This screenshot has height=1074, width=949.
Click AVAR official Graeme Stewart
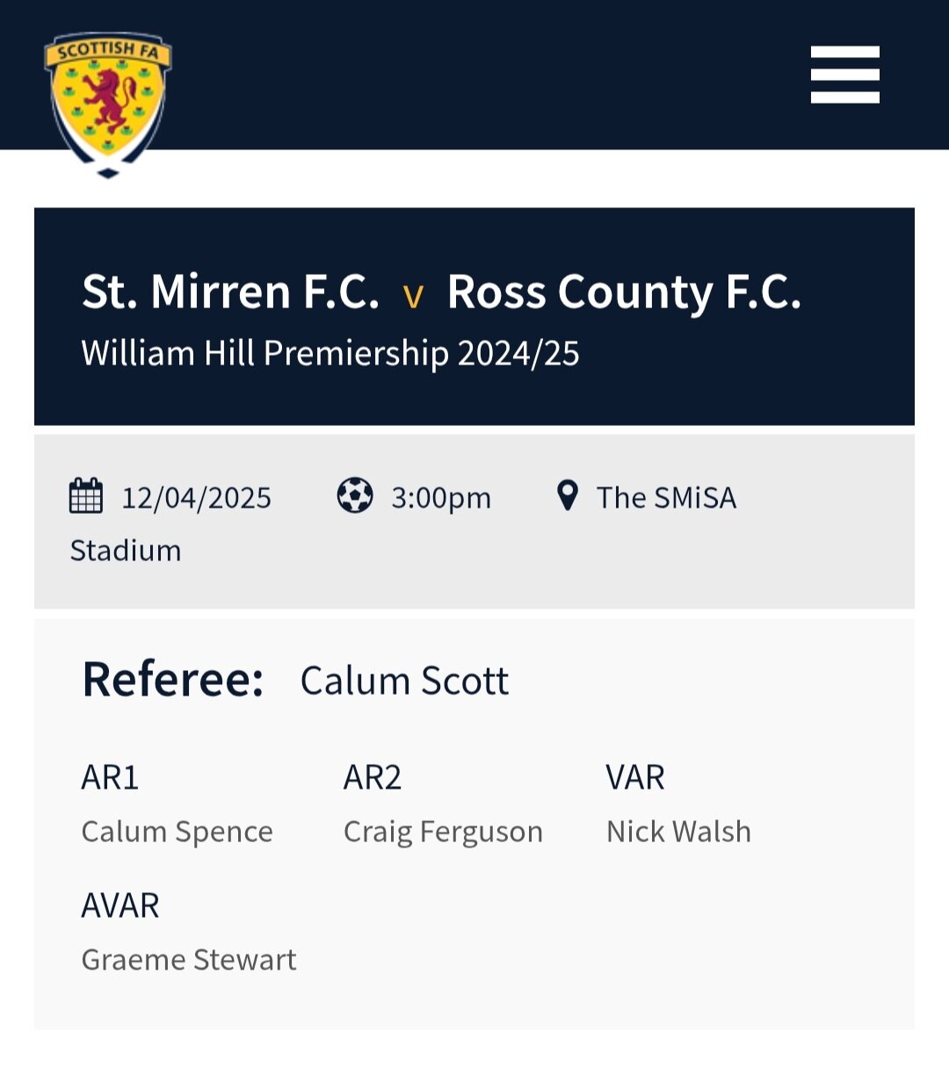point(189,960)
